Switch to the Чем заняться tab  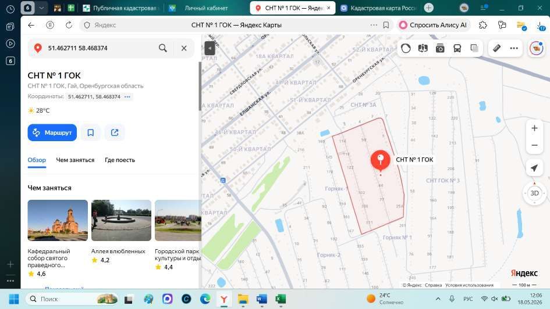pyautogui.click(x=75, y=160)
